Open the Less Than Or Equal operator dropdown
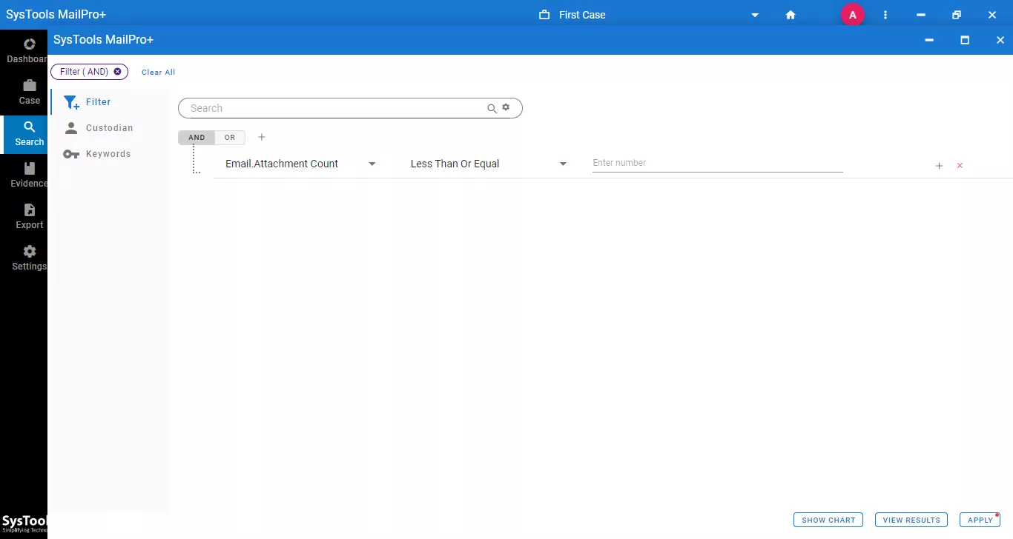This screenshot has height=539, width=1013. pyautogui.click(x=489, y=164)
